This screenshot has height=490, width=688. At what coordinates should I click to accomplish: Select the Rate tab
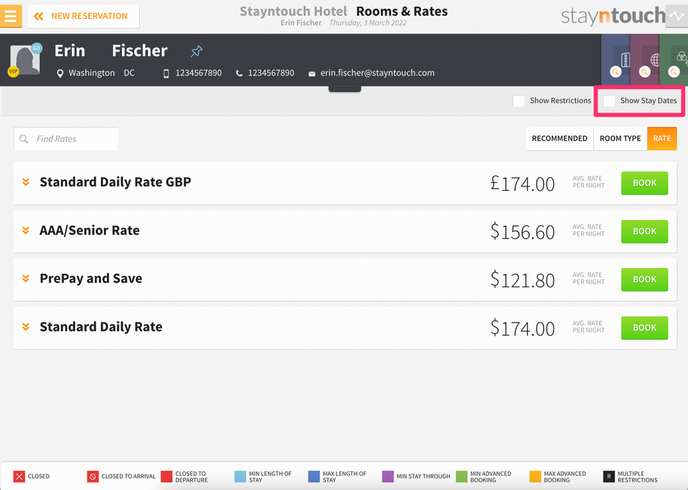coord(662,138)
